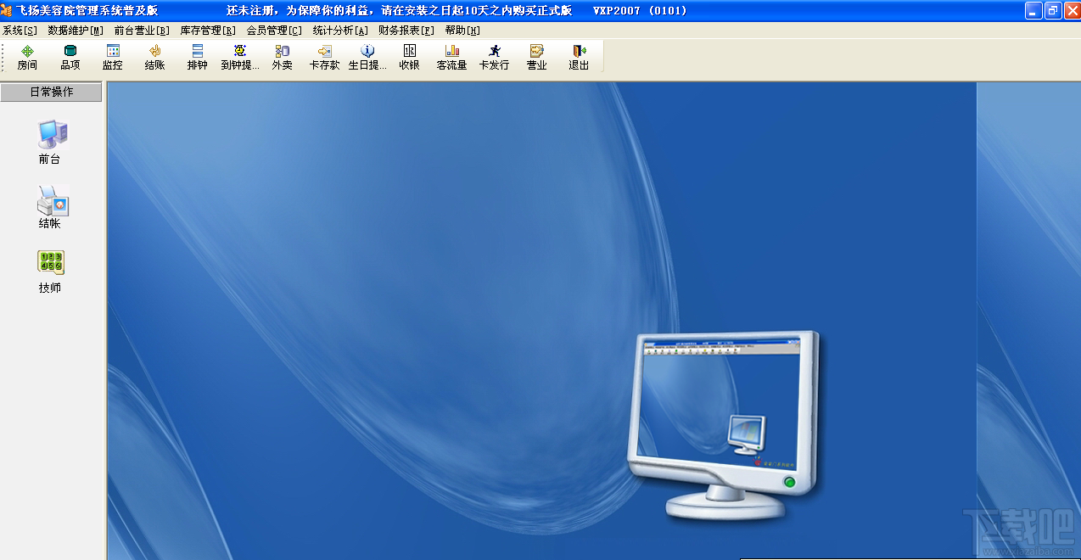Click the 收银 cashier toolbar icon
The image size is (1081, 560).
point(409,57)
